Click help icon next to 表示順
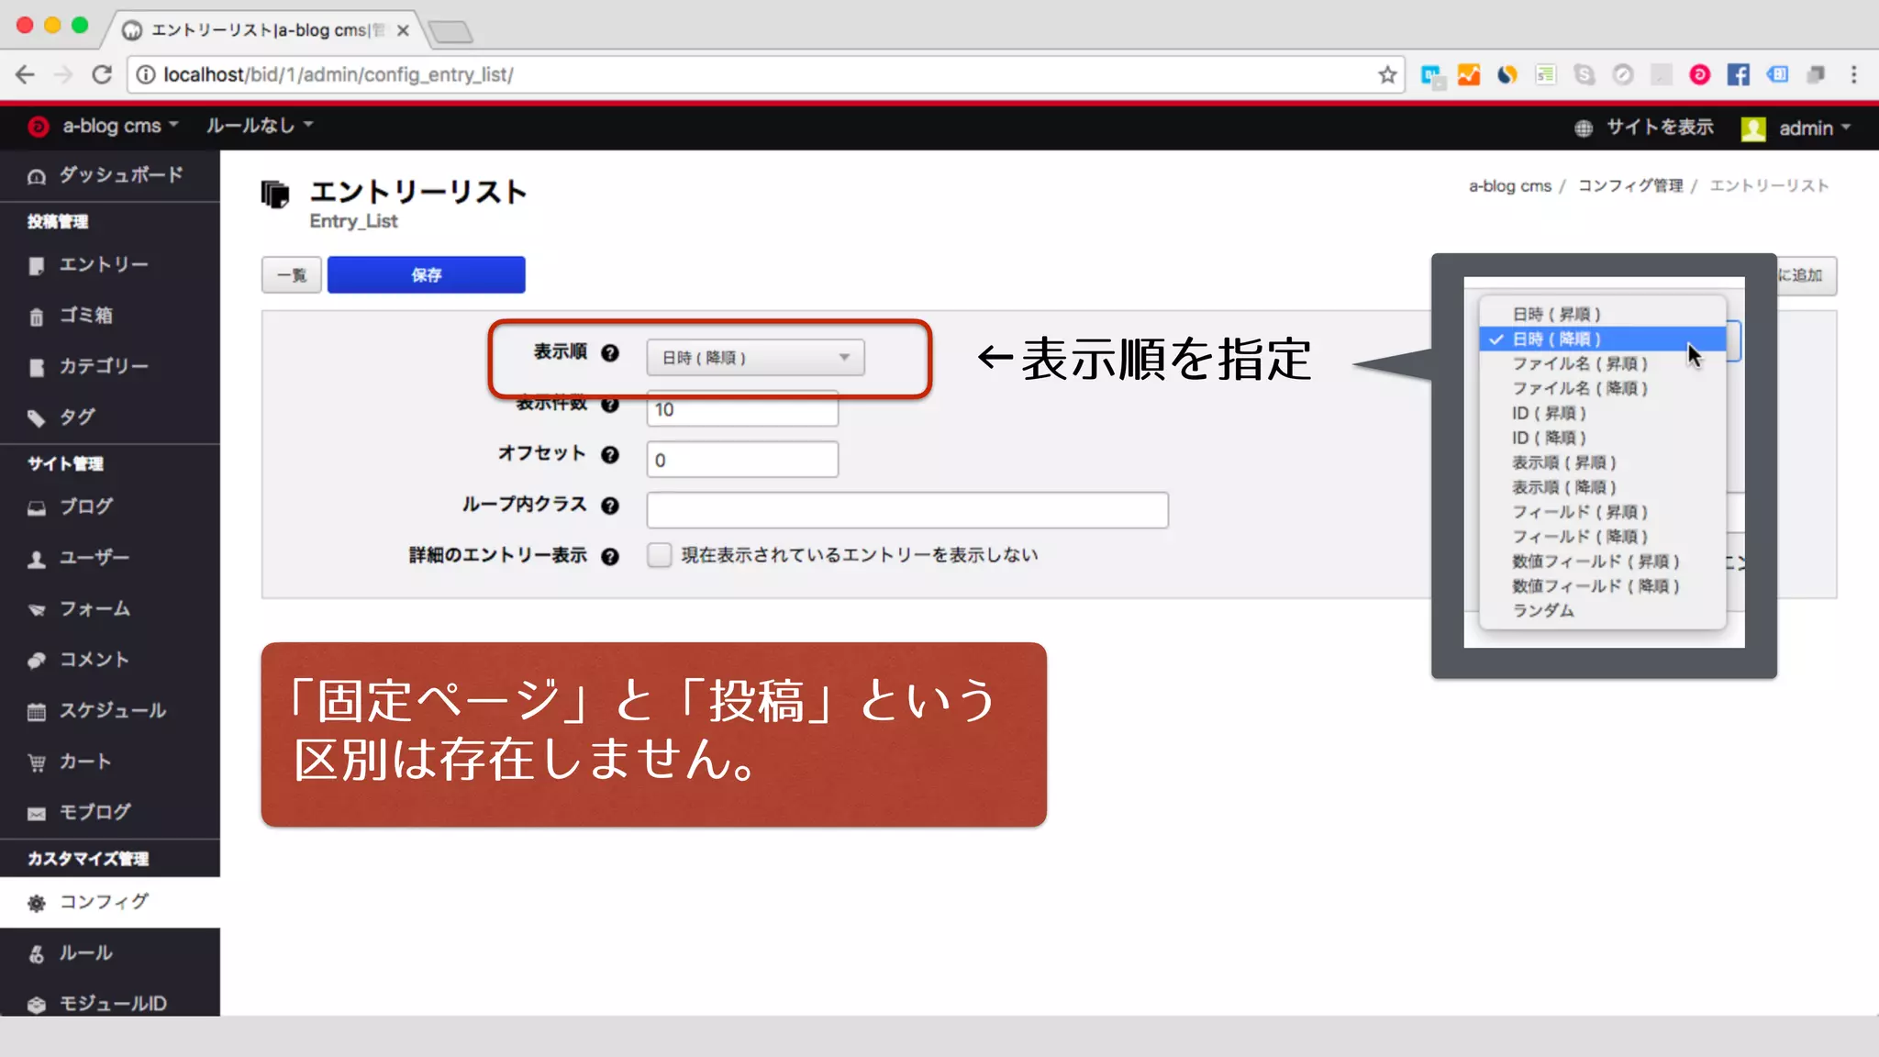Image resolution: width=1879 pixels, height=1057 pixels. pos(610,353)
